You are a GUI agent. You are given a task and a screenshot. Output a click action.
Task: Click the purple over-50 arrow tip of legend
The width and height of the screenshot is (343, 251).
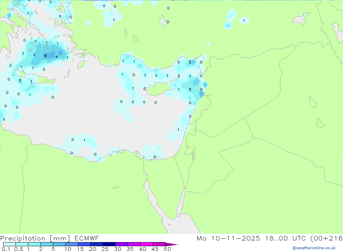coord(171,244)
